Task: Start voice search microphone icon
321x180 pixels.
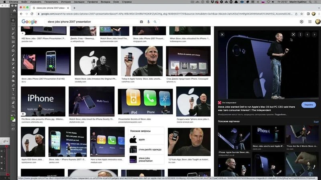Action: [148, 22]
